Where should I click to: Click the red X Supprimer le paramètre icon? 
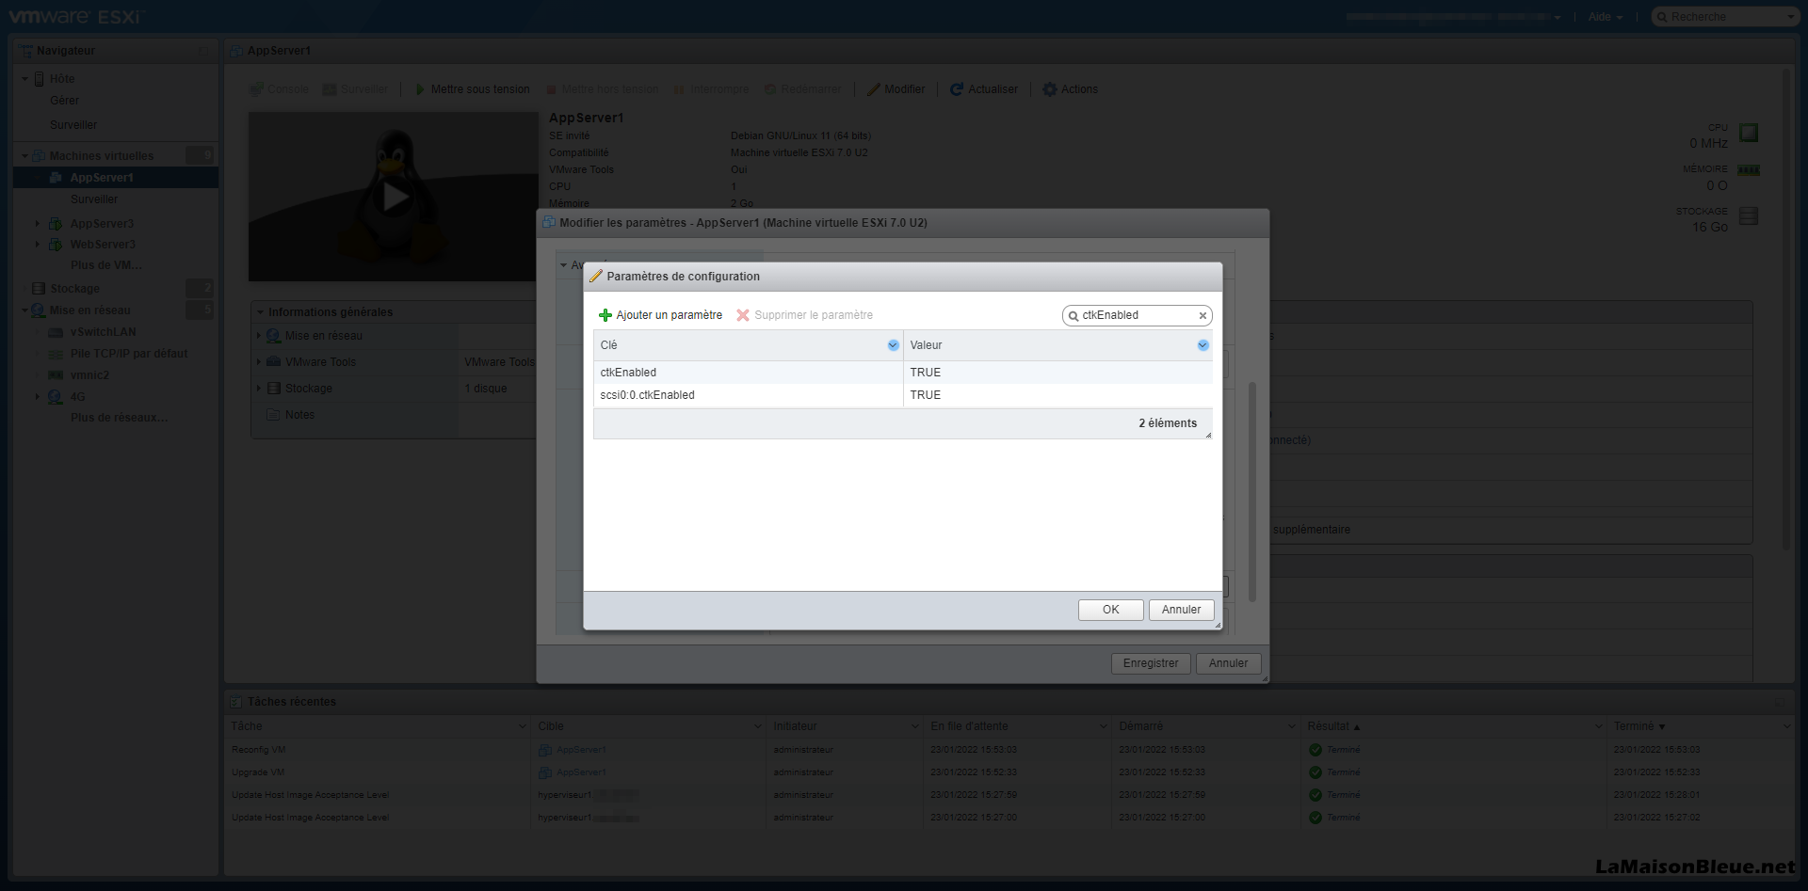click(x=743, y=315)
